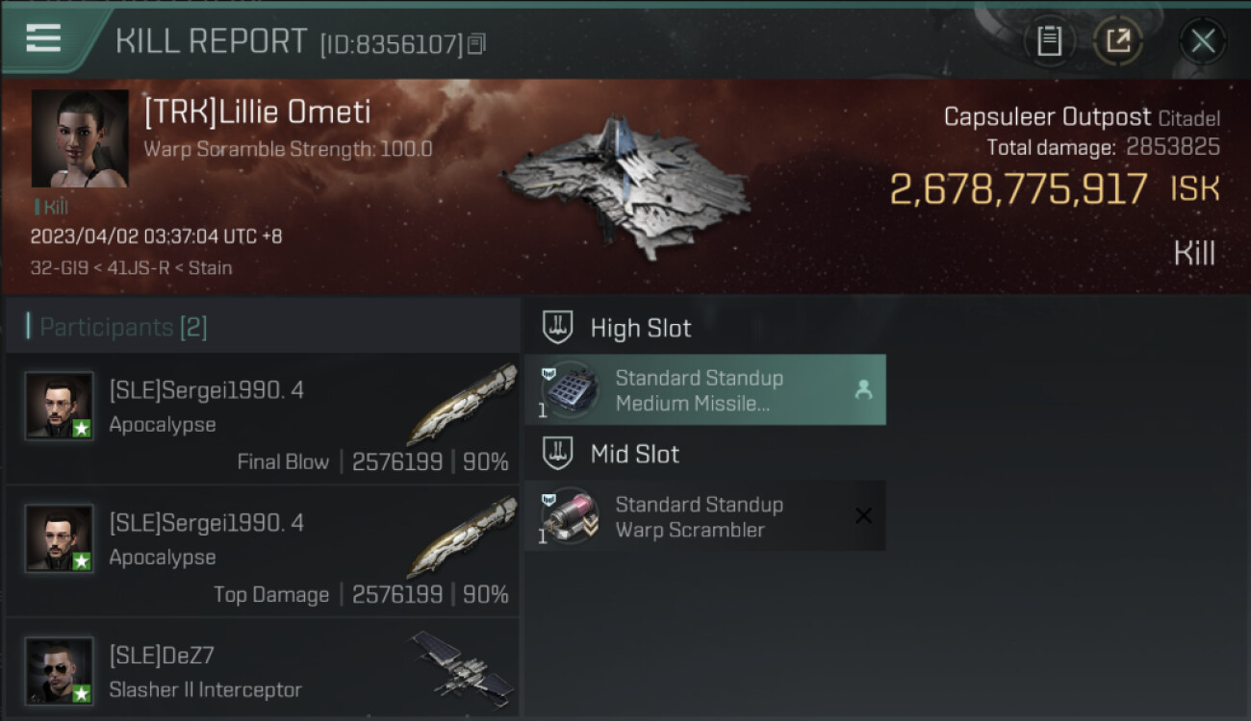The image size is (1251, 721).
Task: View Lillie Ometi's portrait
Action: point(80,138)
